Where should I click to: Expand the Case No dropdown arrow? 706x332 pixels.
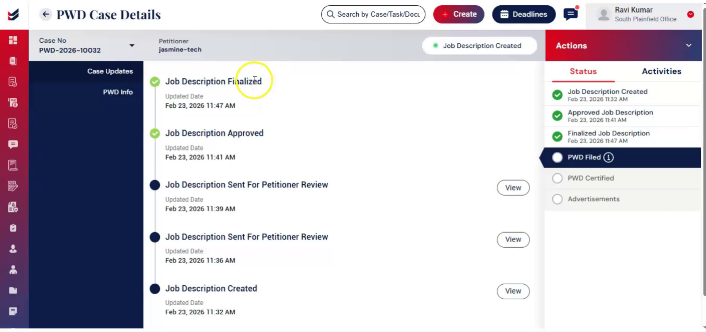132,46
